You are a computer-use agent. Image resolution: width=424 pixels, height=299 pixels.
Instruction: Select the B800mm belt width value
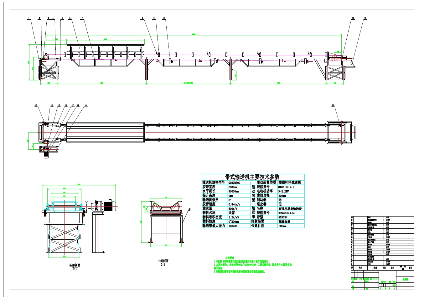click(x=233, y=187)
